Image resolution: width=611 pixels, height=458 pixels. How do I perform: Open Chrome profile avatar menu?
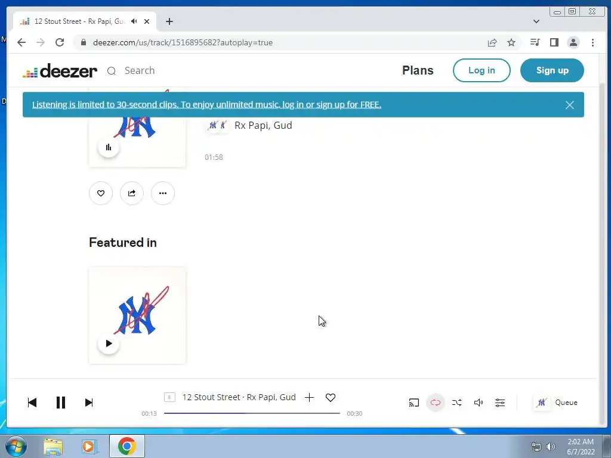pos(573,42)
